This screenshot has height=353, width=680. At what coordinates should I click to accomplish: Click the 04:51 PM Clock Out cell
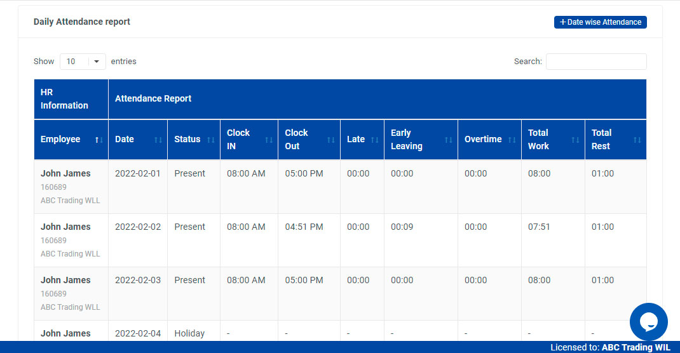[304, 227]
